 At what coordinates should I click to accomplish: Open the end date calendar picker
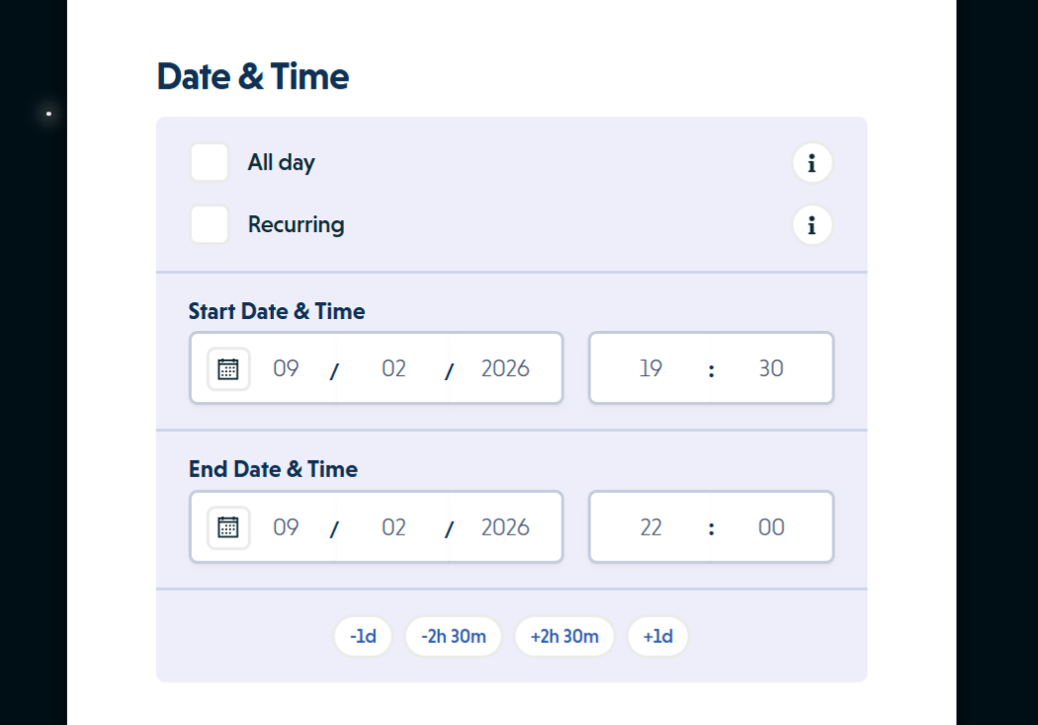[x=228, y=526]
